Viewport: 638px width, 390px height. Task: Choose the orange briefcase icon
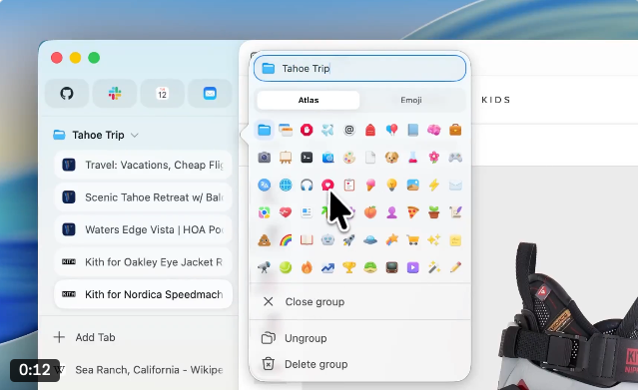coord(455,130)
